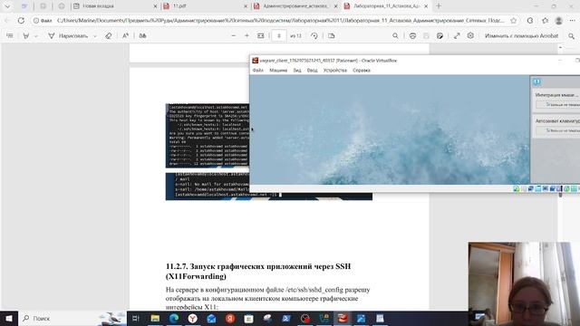
Task: Open the Ввод menu in VirtualBox
Action: 312,71
